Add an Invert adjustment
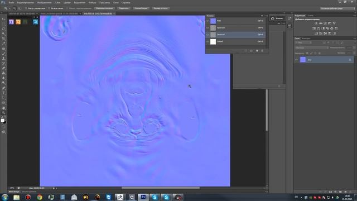This screenshot has width=357, height=201. (x=316, y=33)
